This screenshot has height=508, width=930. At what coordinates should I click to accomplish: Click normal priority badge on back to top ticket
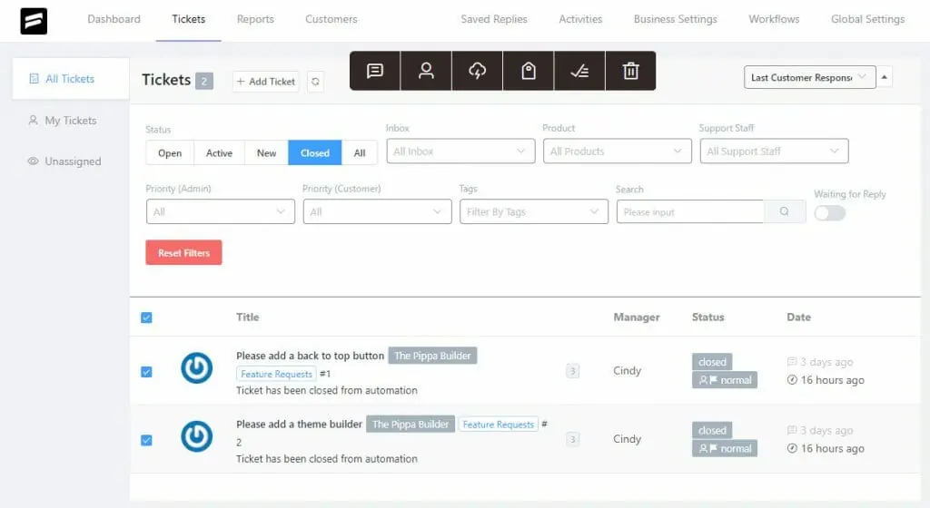[725, 380]
